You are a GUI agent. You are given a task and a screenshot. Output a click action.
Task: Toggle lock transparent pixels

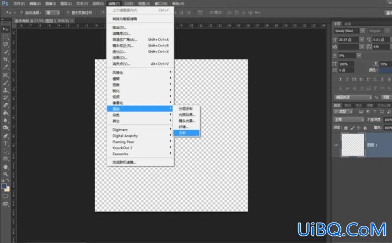click(x=346, y=128)
